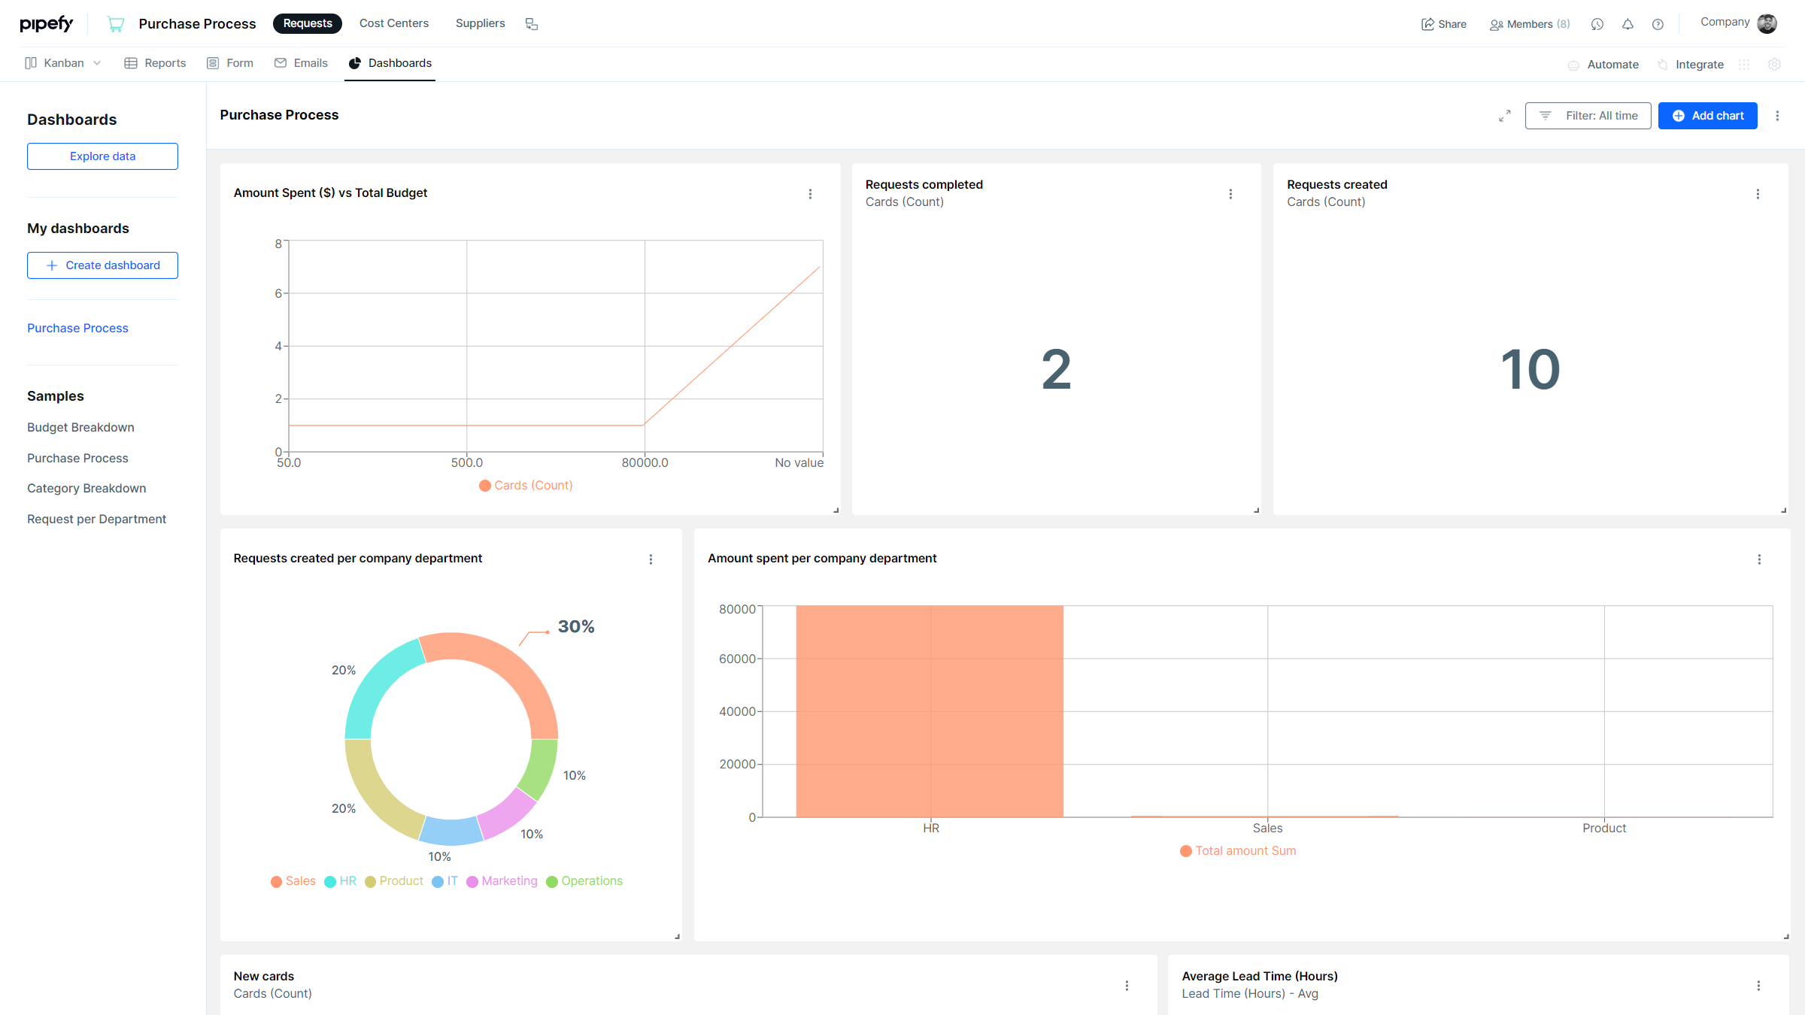Open the chat messages icon in header
Screen dimensions: 1805x1015
coord(1597,24)
